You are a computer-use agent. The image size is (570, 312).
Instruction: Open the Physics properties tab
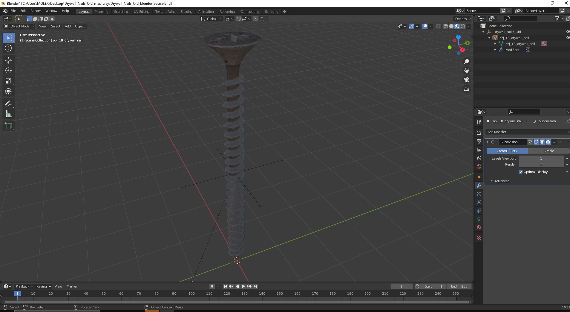click(479, 202)
